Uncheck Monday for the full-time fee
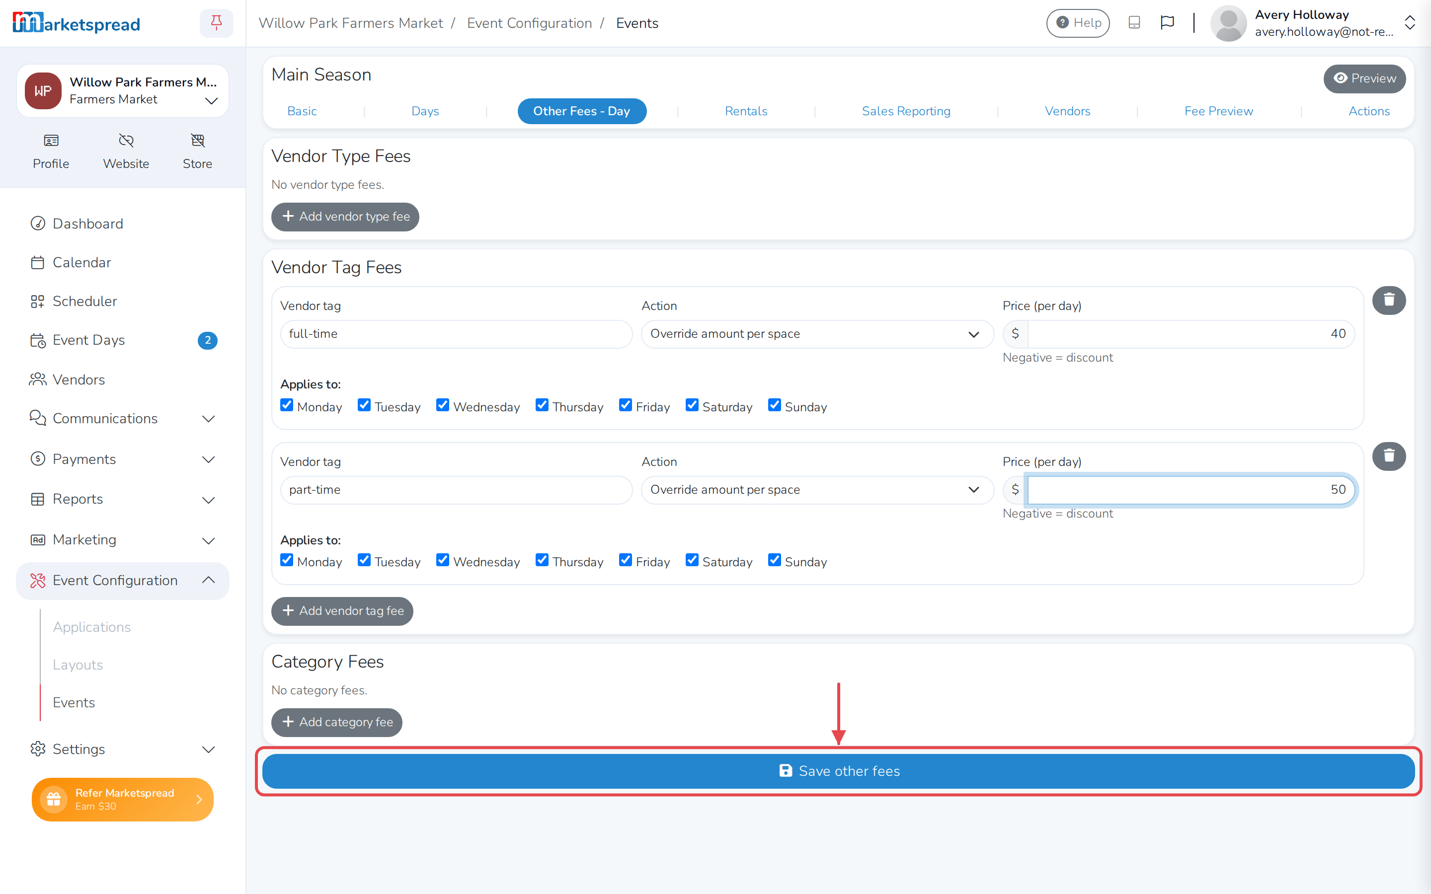 point(287,405)
